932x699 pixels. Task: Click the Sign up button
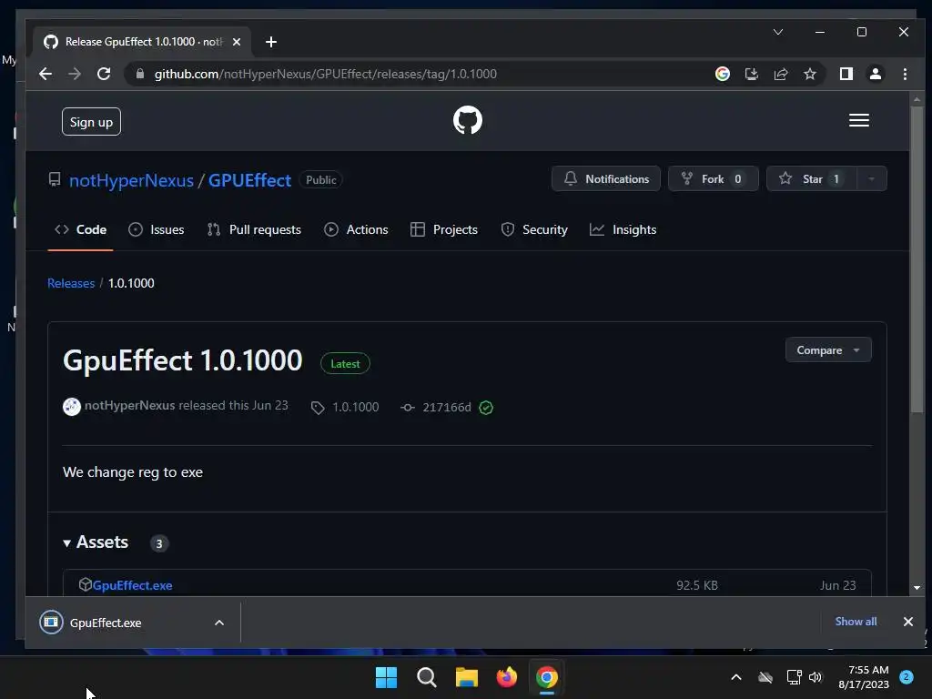(x=92, y=122)
